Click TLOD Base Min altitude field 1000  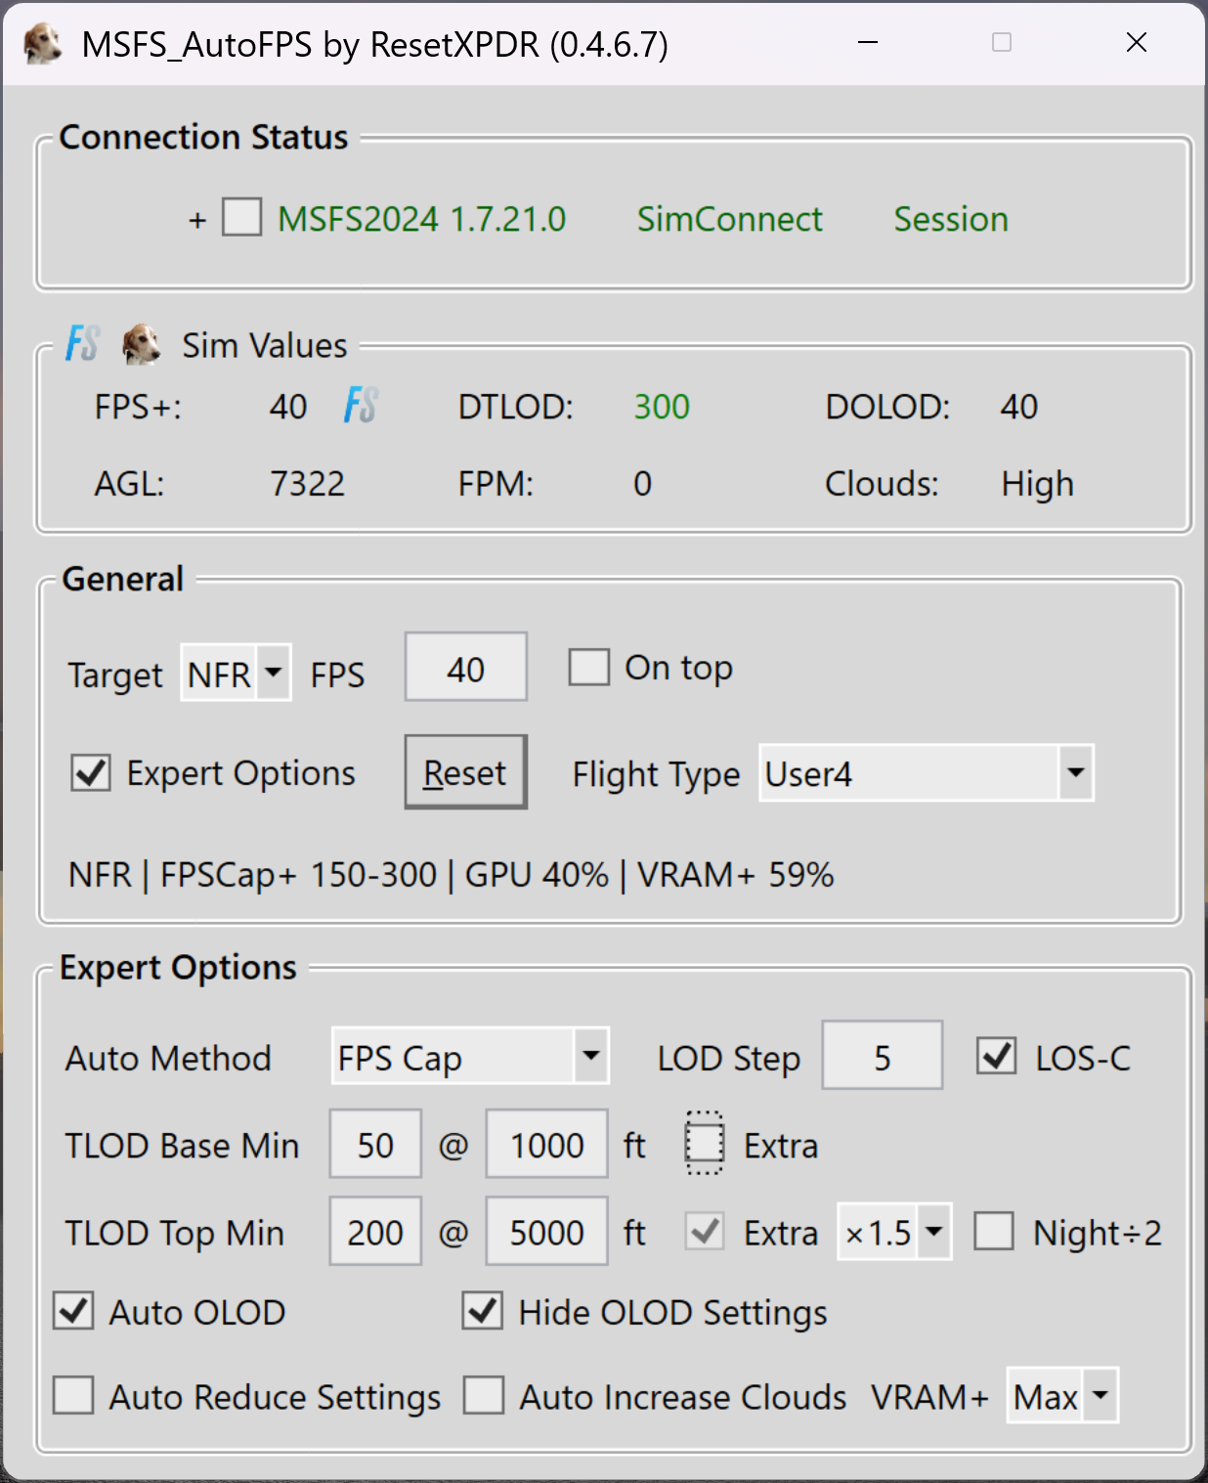(x=547, y=1144)
